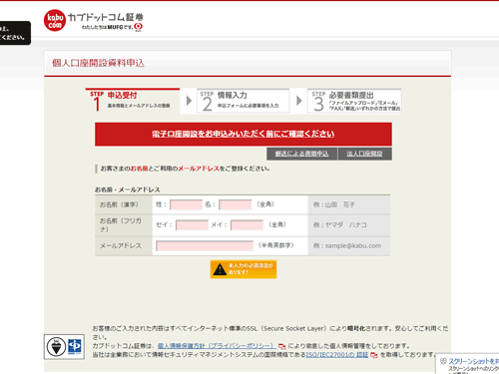
Task: Click the お名前(フリガナ) row label
Action: pyautogui.click(x=121, y=225)
